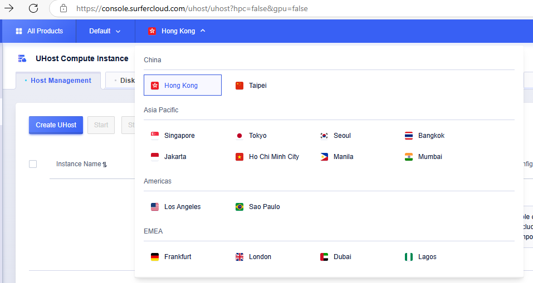Click the Singapore flag icon

click(155, 136)
